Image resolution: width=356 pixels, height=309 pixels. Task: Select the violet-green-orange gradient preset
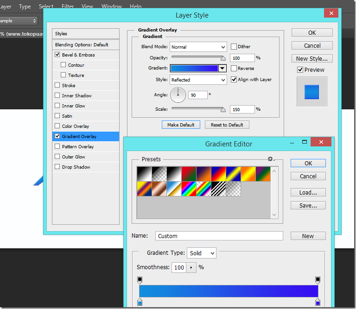click(x=263, y=174)
